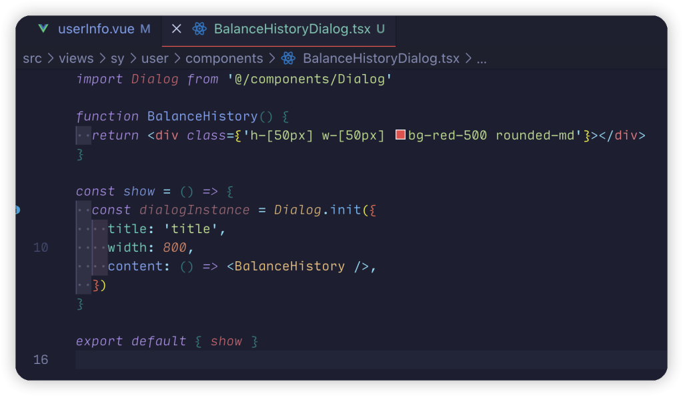
Task: Click the React icon in the breadcrumb path
Action: (x=288, y=59)
